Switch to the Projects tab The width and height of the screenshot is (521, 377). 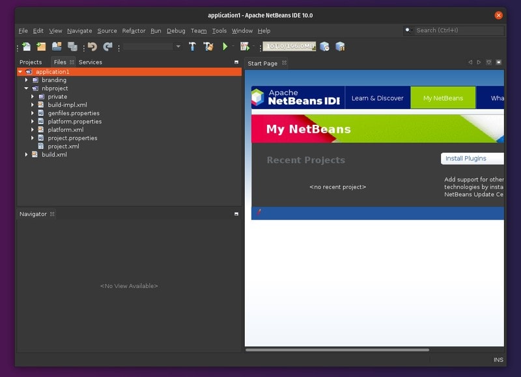point(31,62)
